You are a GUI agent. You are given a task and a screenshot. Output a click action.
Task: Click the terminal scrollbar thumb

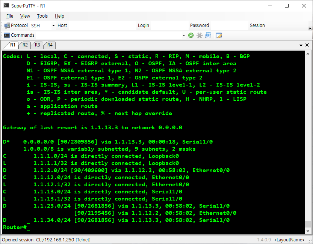click(x=308, y=224)
